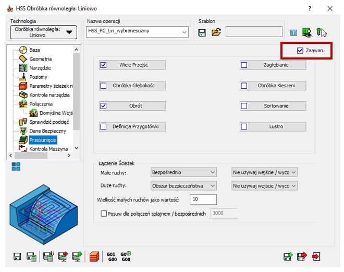Open the Duże ruchy Obszar bezpieczeństwa dropdown
This screenshot has height=272, width=344.
tap(183, 186)
